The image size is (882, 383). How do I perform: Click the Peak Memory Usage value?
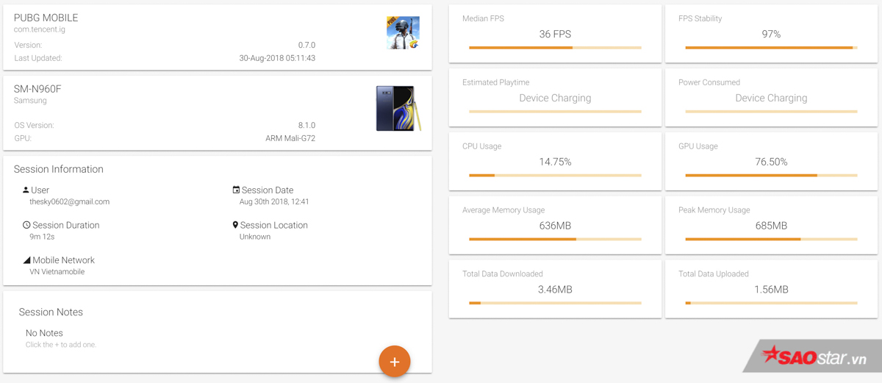pos(771,226)
